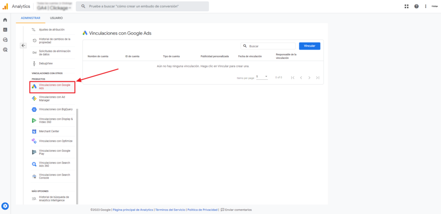Click the Fecha de vinculación column header

(250, 57)
